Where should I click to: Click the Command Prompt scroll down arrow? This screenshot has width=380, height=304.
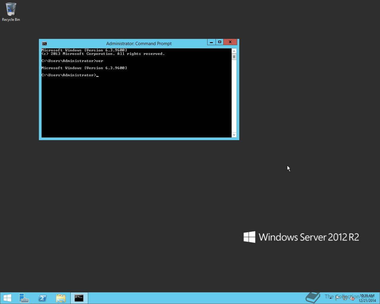pyautogui.click(x=234, y=135)
